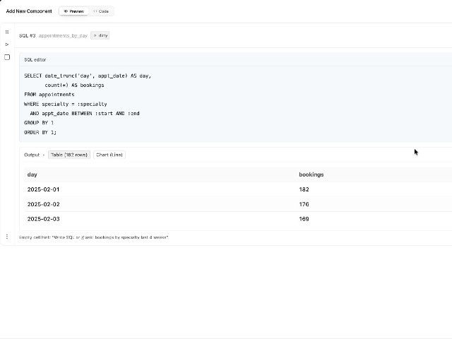Run the SQL cell with play icon
The image size is (452, 339).
click(7, 44)
